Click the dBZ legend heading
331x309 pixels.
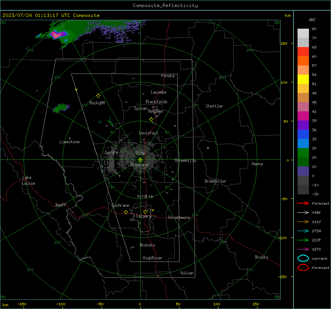click(x=312, y=19)
